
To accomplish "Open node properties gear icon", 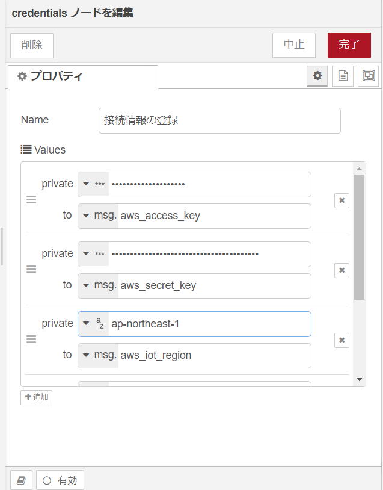I will coord(317,76).
